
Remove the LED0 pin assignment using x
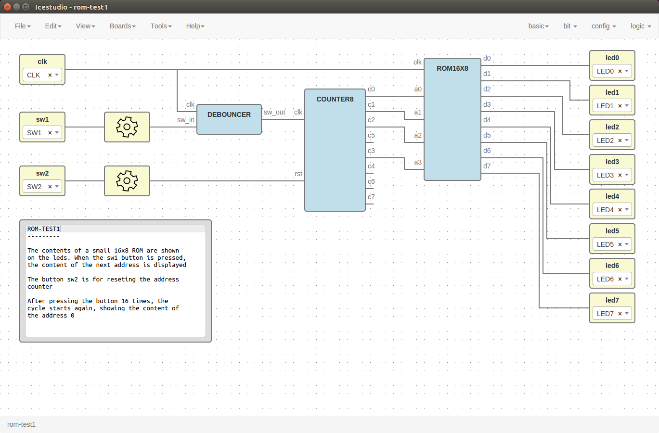coord(620,71)
